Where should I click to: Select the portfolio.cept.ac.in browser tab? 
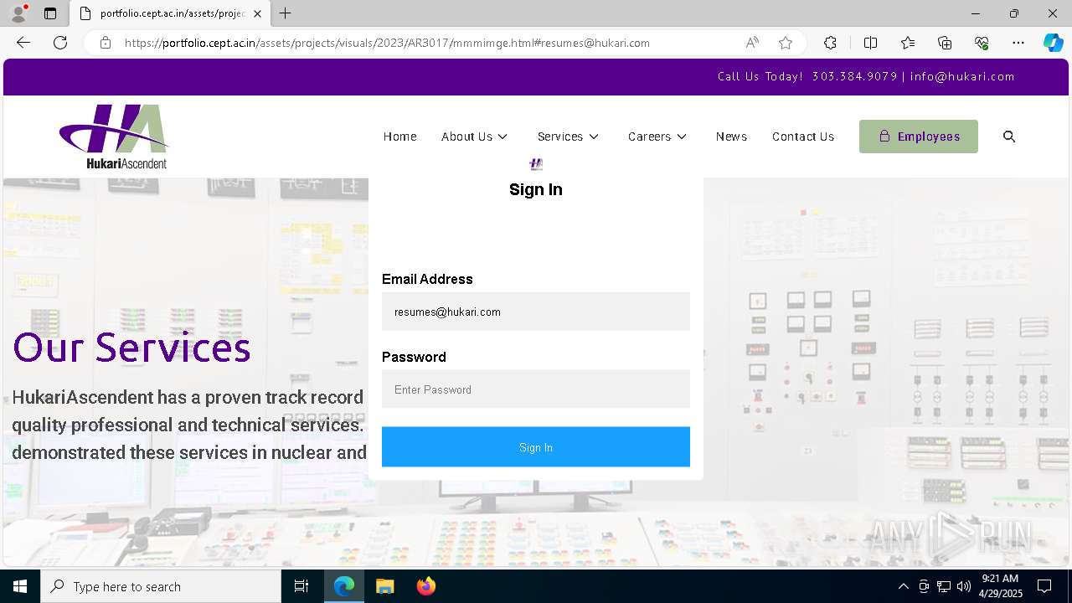point(170,13)
